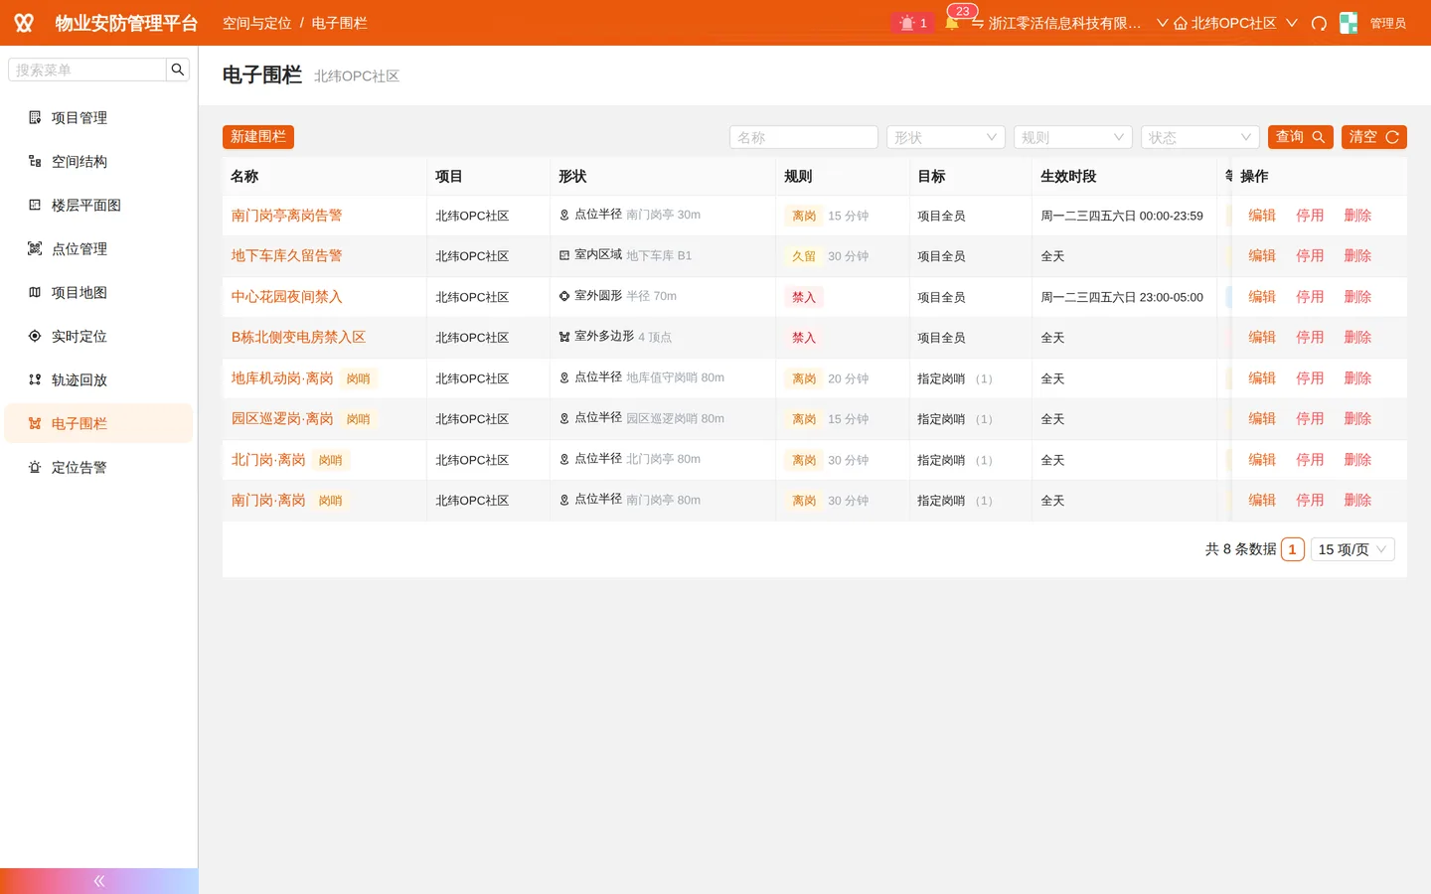Open 空间结构 in the sidebar
Image resolution: width=1431 pixels, height=894 pixels.
click(98, 161)
